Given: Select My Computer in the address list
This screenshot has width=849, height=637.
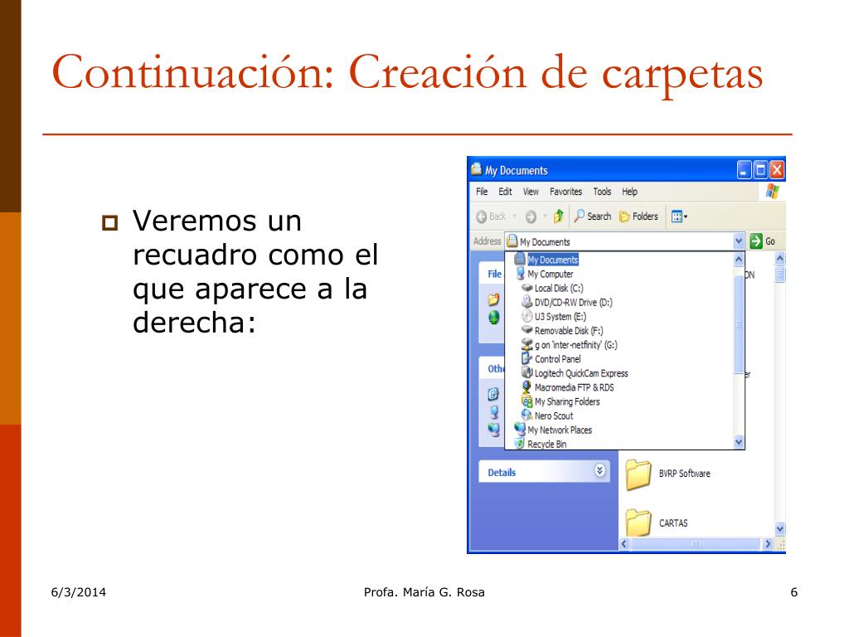Looking at the screenshot, I should coord(551,274).
